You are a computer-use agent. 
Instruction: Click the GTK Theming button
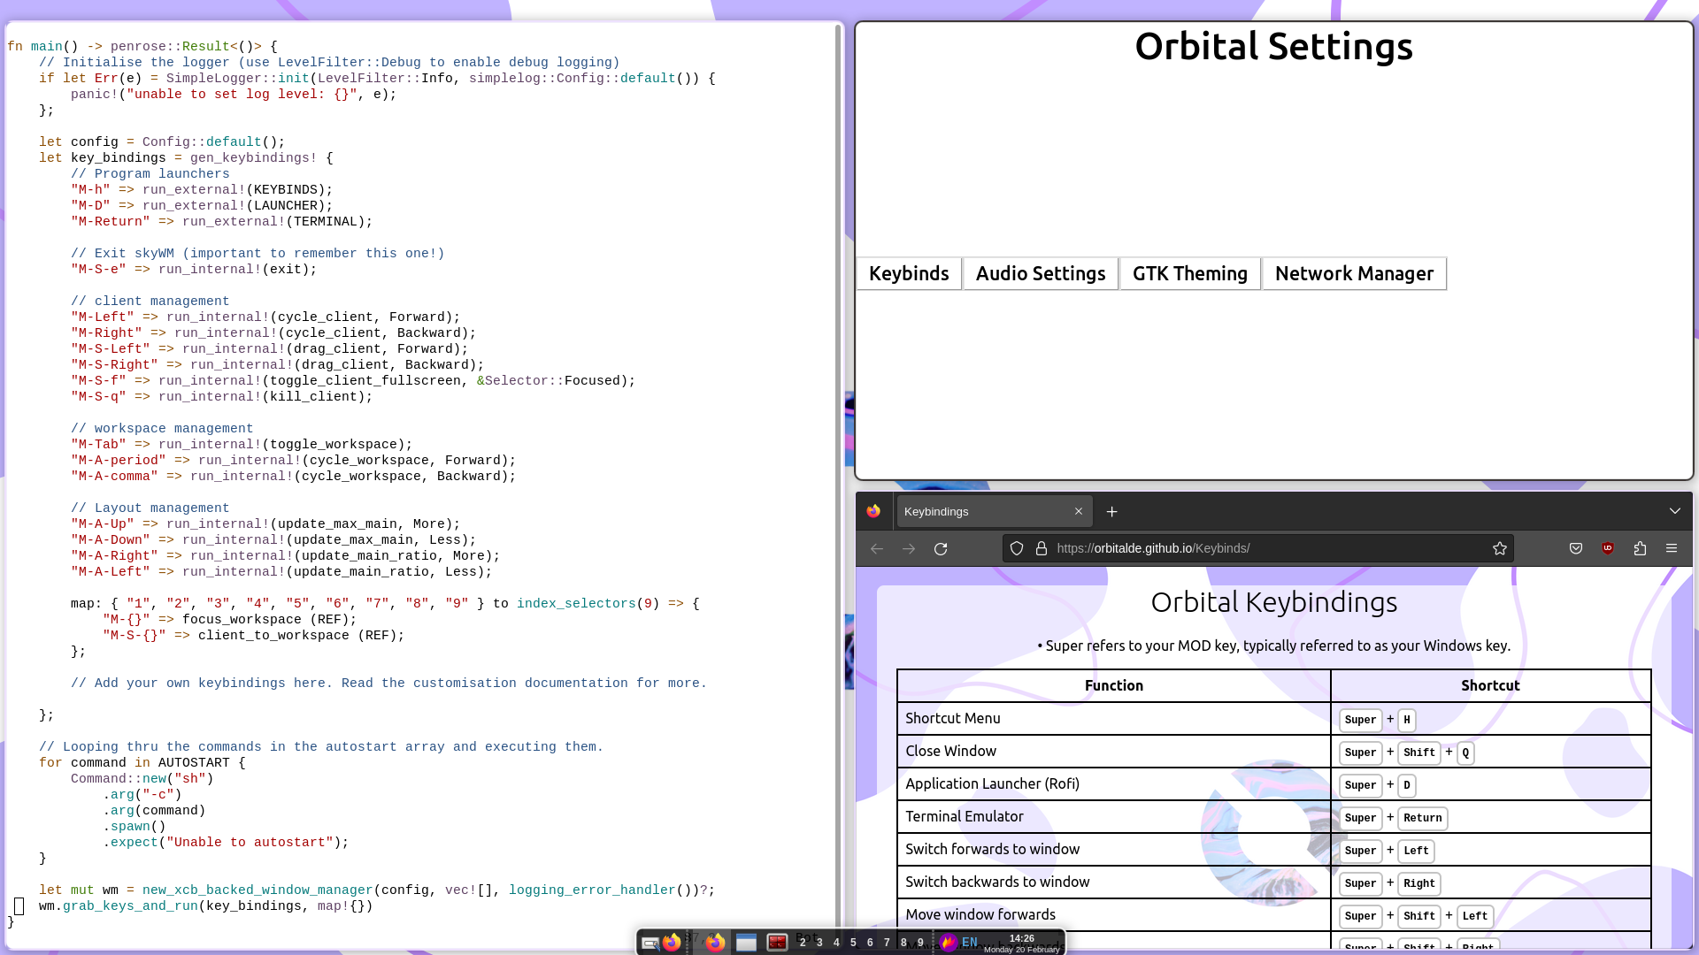(1189, 274)
